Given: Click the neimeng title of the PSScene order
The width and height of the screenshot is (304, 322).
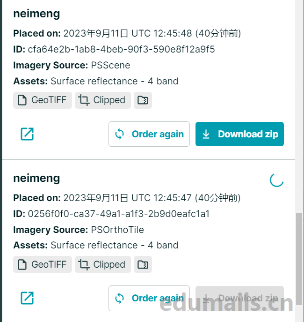Looking at the screenshot, I should [36, 14].
